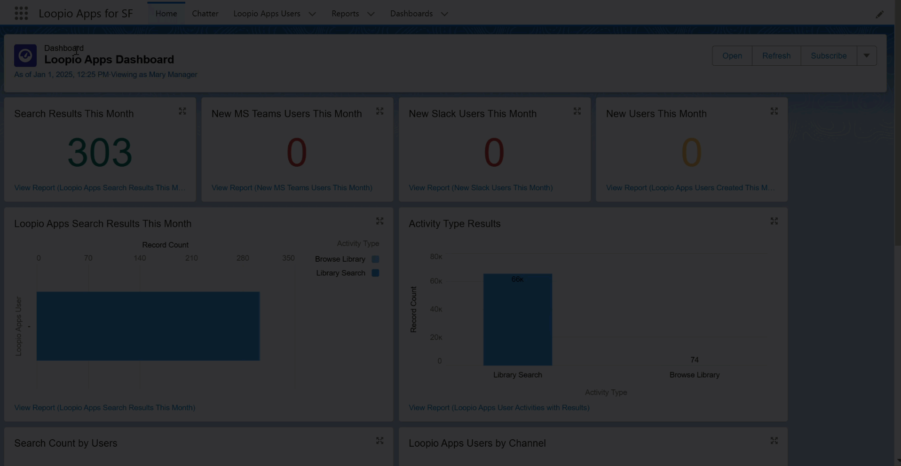This screenshot has height=466, width=901.
Task: Switch to the Chatter tab
Action: click(205, 14)
